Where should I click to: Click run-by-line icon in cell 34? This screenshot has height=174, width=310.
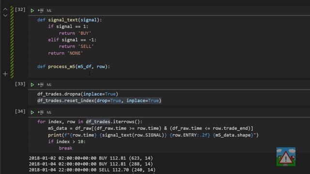point(41,113)
